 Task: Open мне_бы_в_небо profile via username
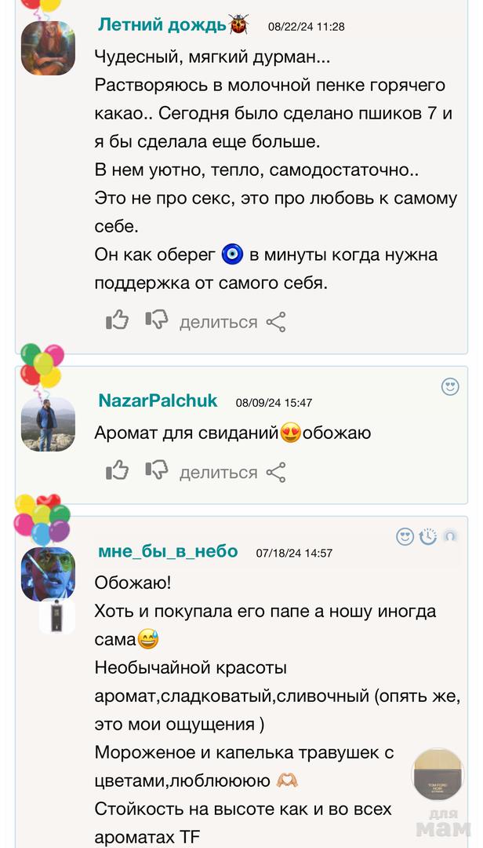[168, 551]
